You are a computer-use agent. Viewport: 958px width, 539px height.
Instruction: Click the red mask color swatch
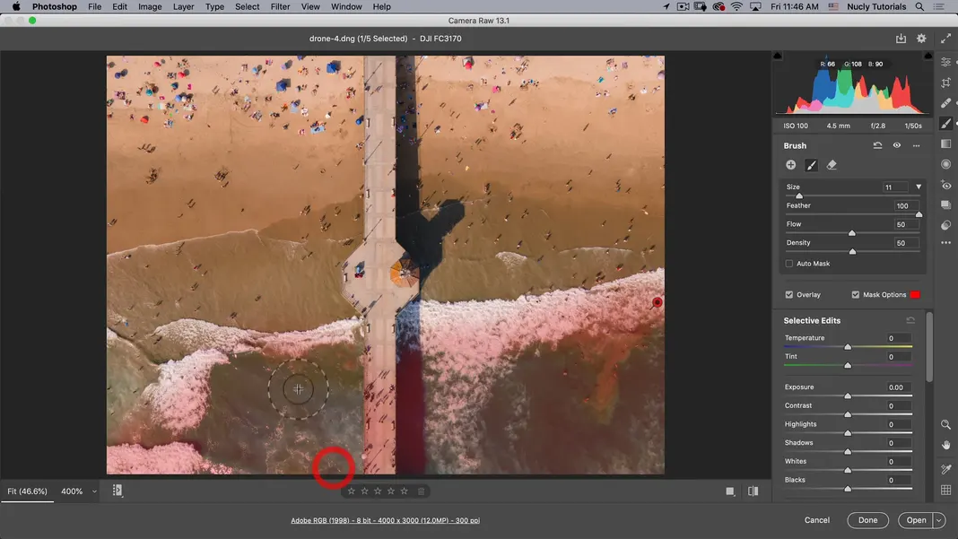[x=915, y=294]
